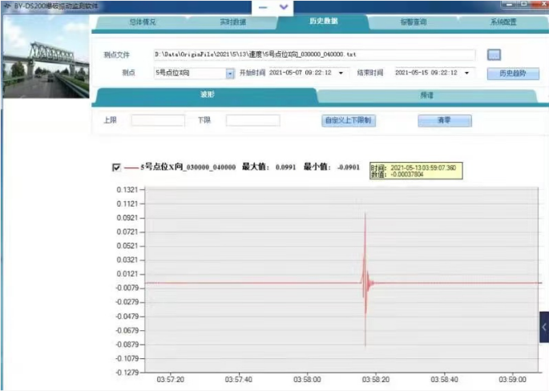The width and height of the screenshot is (553, 391).
Task: Select the 频谱 spectrum tab
Action: [x=426, y=95]
